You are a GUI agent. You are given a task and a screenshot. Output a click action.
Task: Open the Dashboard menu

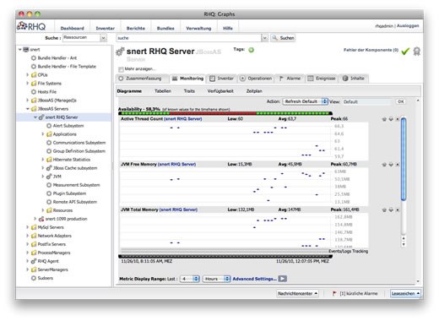pyautogui.click(x=73, y=28)
